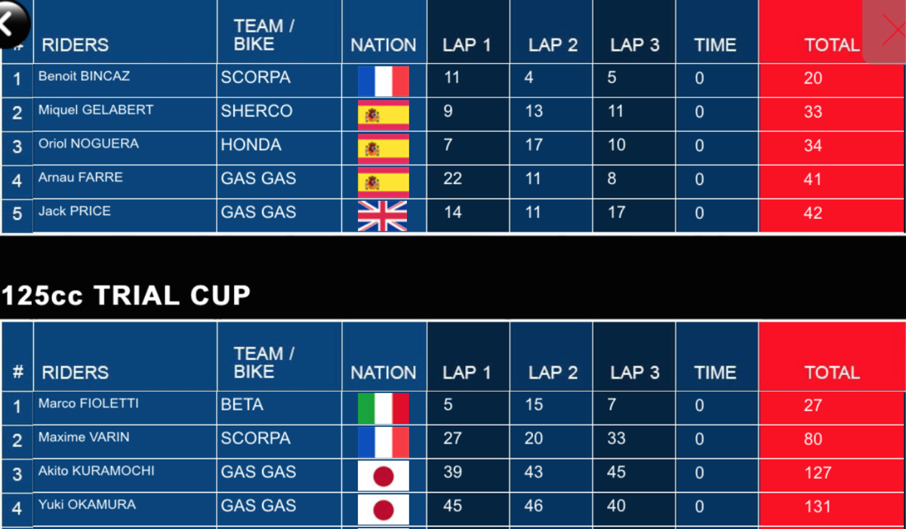Click the NATION header in 125cc table
The height and width of the screenshot is (529, 906).
pos(384,373)
